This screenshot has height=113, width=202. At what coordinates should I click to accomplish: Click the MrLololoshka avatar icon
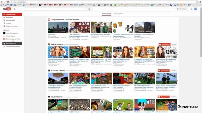tap(49, 97)
